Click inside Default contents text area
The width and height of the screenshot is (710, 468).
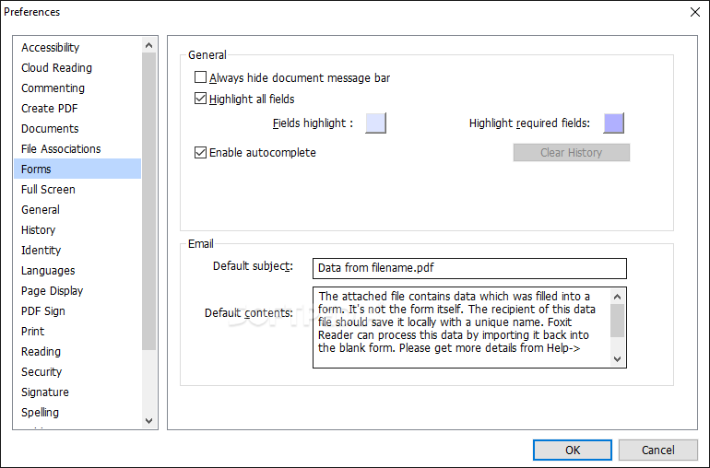[461, 327]
